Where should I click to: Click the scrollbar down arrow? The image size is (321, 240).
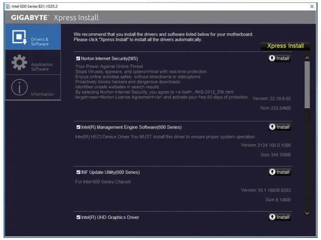point(307,213)
